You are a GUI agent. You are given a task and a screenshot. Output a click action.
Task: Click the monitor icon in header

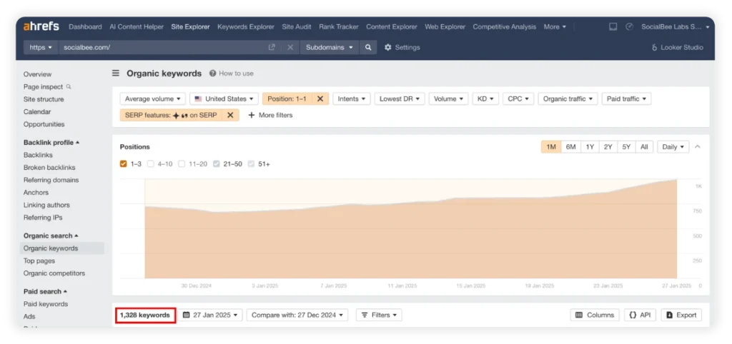[613, 26]
